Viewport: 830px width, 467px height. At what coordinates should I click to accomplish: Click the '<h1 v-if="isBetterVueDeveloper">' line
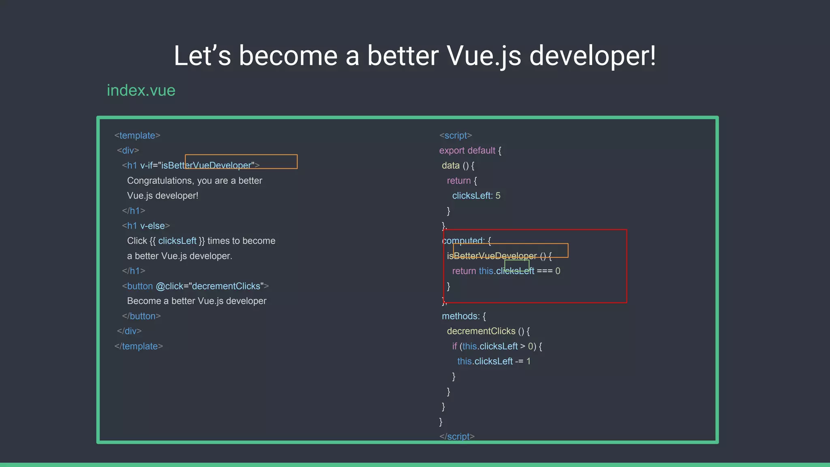click(191, 165)
